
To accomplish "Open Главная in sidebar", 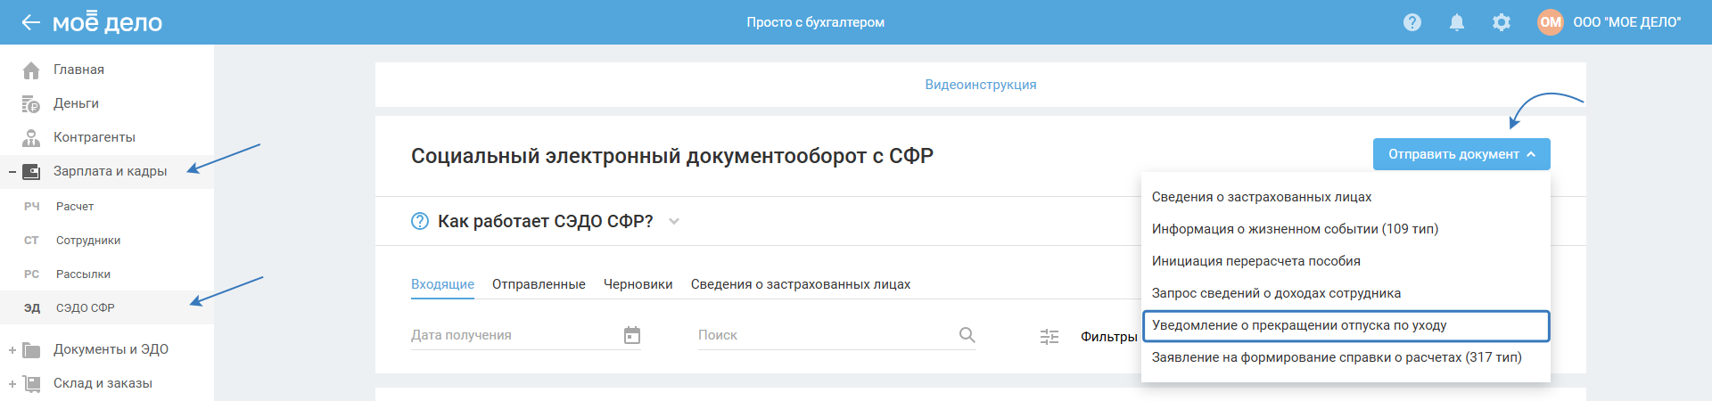I will pos(78,70).
